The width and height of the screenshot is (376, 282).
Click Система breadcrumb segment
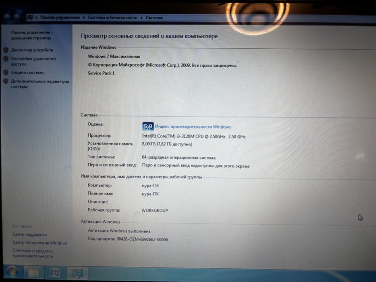point(154,18)
